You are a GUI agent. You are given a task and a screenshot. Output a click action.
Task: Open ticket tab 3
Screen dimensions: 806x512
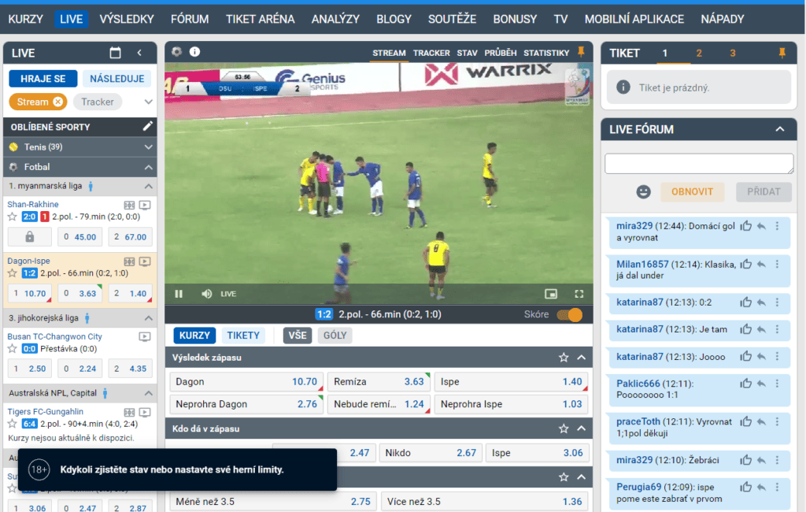tap(733, 53)
